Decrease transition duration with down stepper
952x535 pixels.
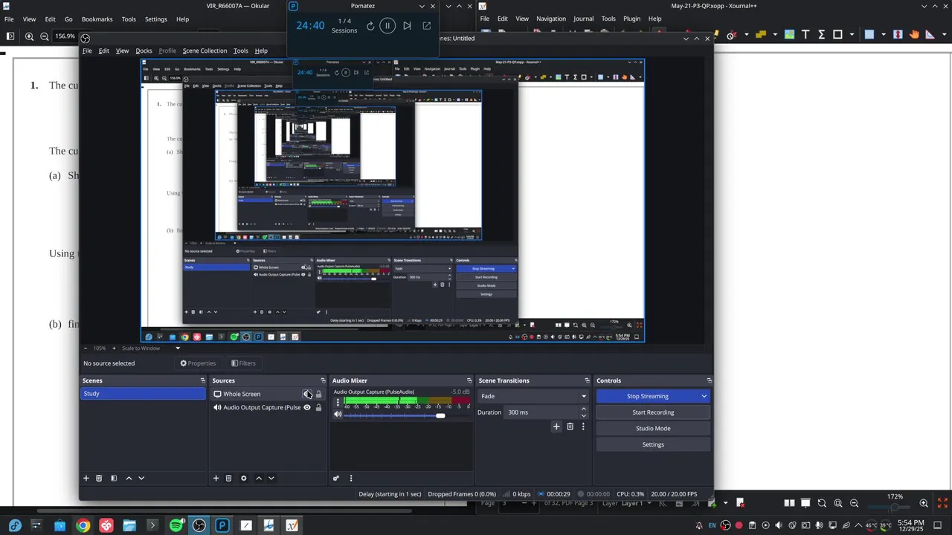(583, 415)
